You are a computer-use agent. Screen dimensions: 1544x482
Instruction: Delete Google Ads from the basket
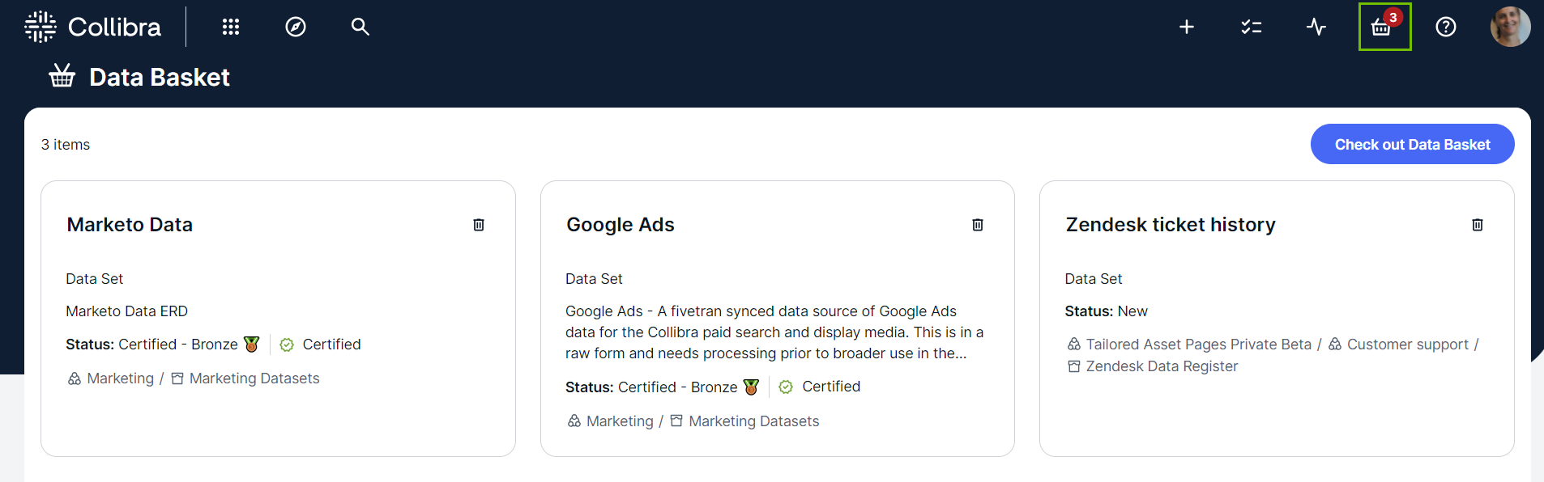pos(978,225)
